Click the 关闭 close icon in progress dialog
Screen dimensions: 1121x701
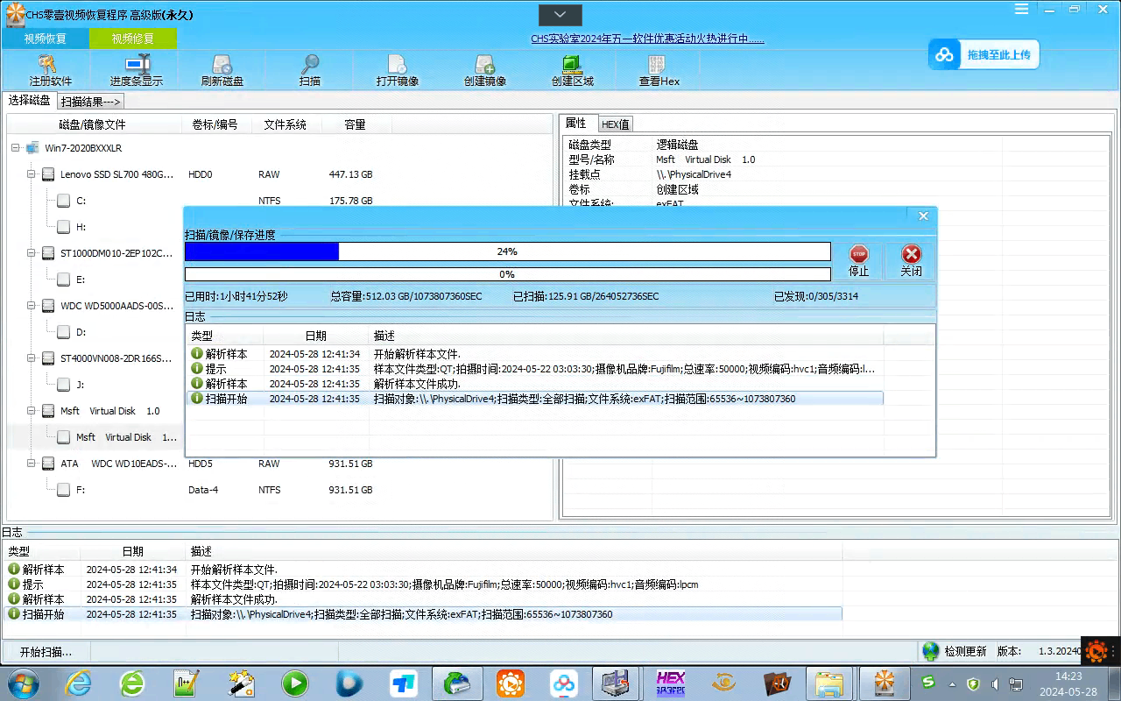coord(912,254)
